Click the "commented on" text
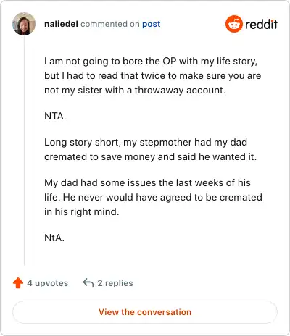The height and width of the screenshot is (336, 290). (x=110, y=24)
